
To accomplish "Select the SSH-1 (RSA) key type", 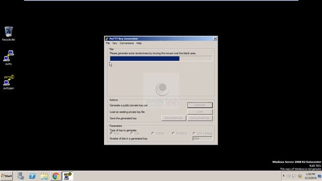I will pyautogui.click(x=202, y=133).
